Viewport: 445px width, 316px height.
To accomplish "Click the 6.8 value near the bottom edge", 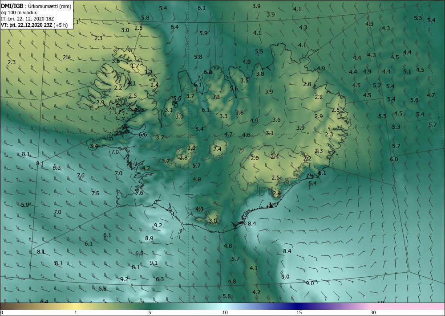I will [102, 289].
